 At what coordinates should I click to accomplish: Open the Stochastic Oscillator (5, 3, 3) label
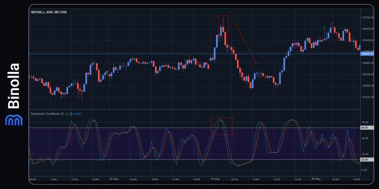(51, 114)
